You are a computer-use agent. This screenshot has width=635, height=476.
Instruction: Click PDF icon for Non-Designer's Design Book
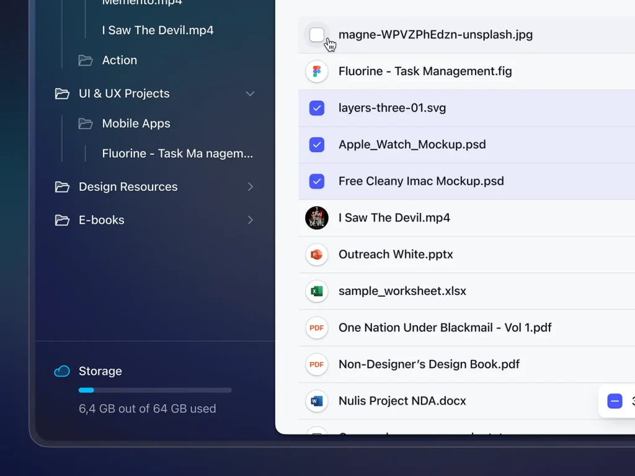pos(317,364)
